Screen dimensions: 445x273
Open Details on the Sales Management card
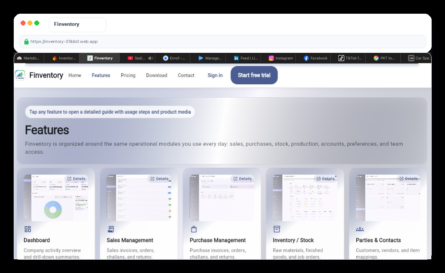[x=159, y=179]
